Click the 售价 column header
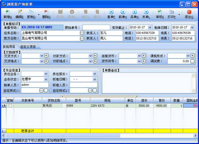The width and height of the screenshot is (199, 144). [162, 101]
